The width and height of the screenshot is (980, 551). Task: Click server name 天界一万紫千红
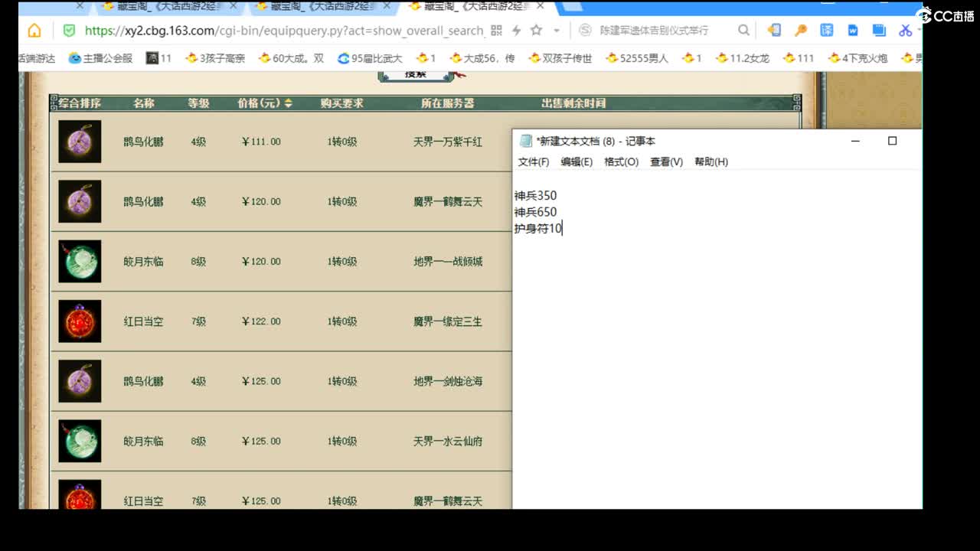click(448, 142)
